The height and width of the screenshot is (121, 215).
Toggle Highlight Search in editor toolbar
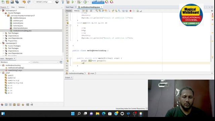tap(106, 11)
